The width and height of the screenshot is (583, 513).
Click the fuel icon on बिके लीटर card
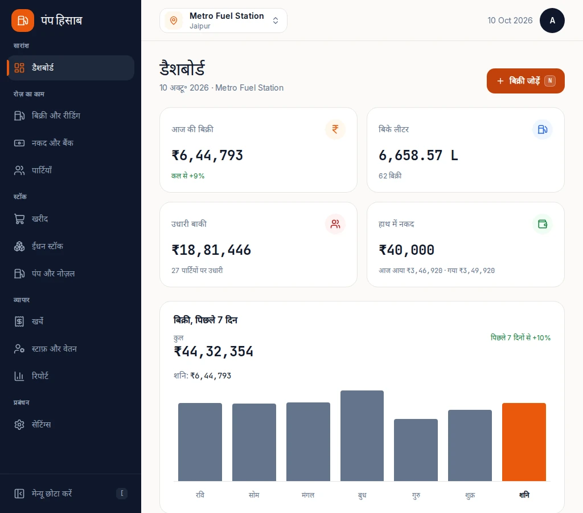click(x=543, y=129)
